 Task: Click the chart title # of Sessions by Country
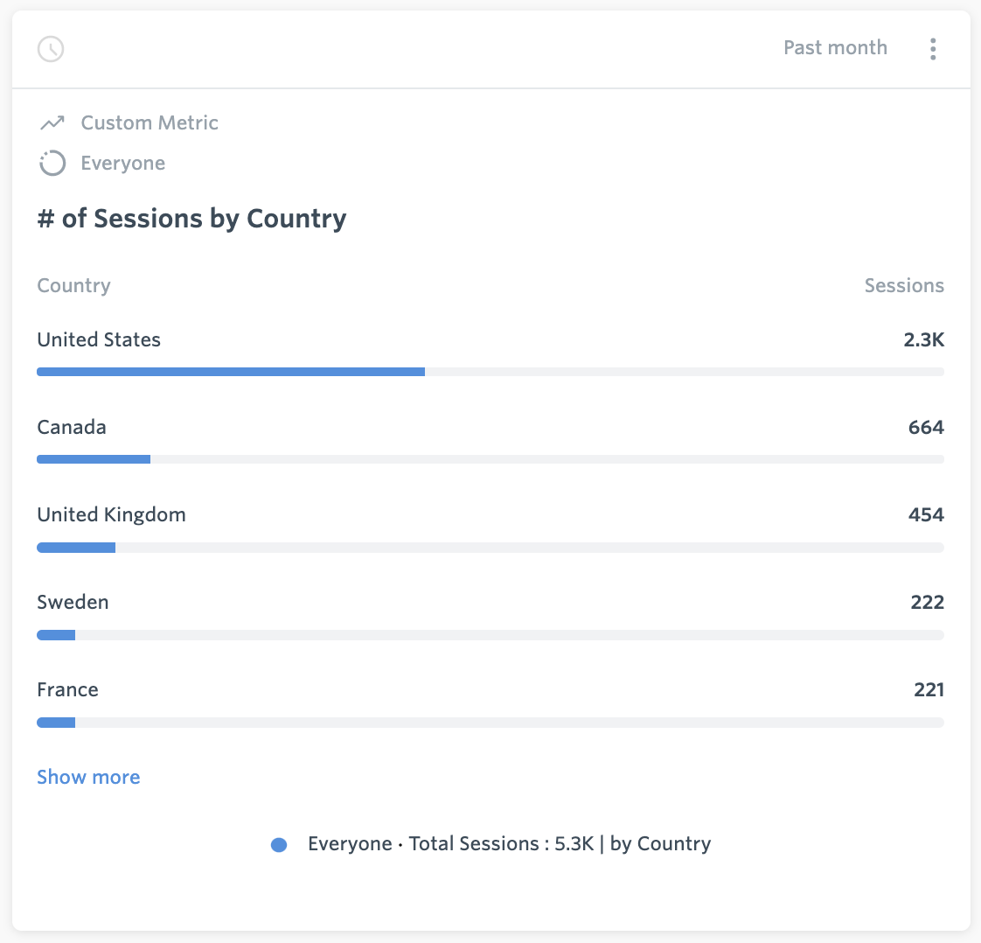[191, 219]
